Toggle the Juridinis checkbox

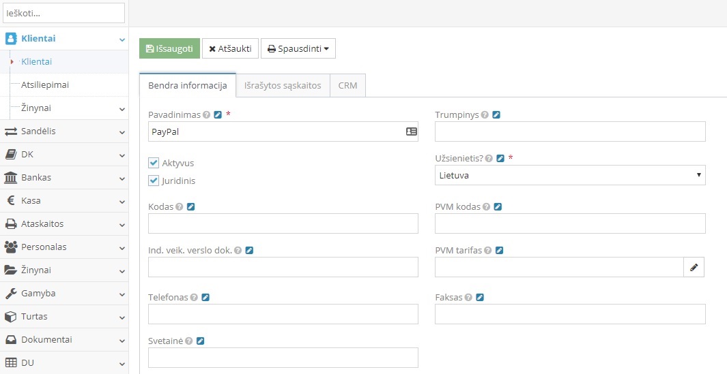(154, 181)
